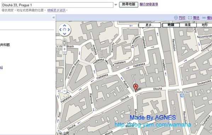The width and height of the screenshot is (212, 135).
Task: Click the Hradební street label
Action: 164,65
